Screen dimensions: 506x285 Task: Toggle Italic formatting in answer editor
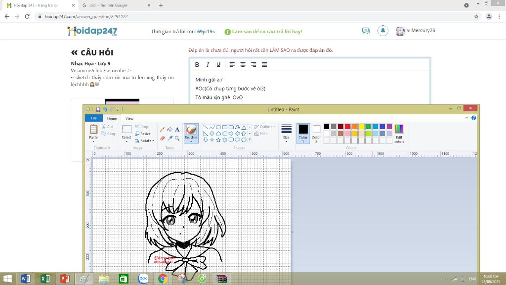[x=208, y=65]
